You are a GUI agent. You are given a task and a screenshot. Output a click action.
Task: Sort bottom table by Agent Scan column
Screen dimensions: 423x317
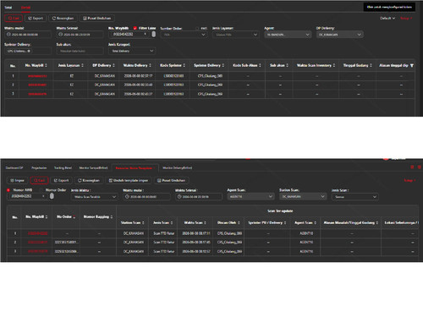tap(316, 222)
